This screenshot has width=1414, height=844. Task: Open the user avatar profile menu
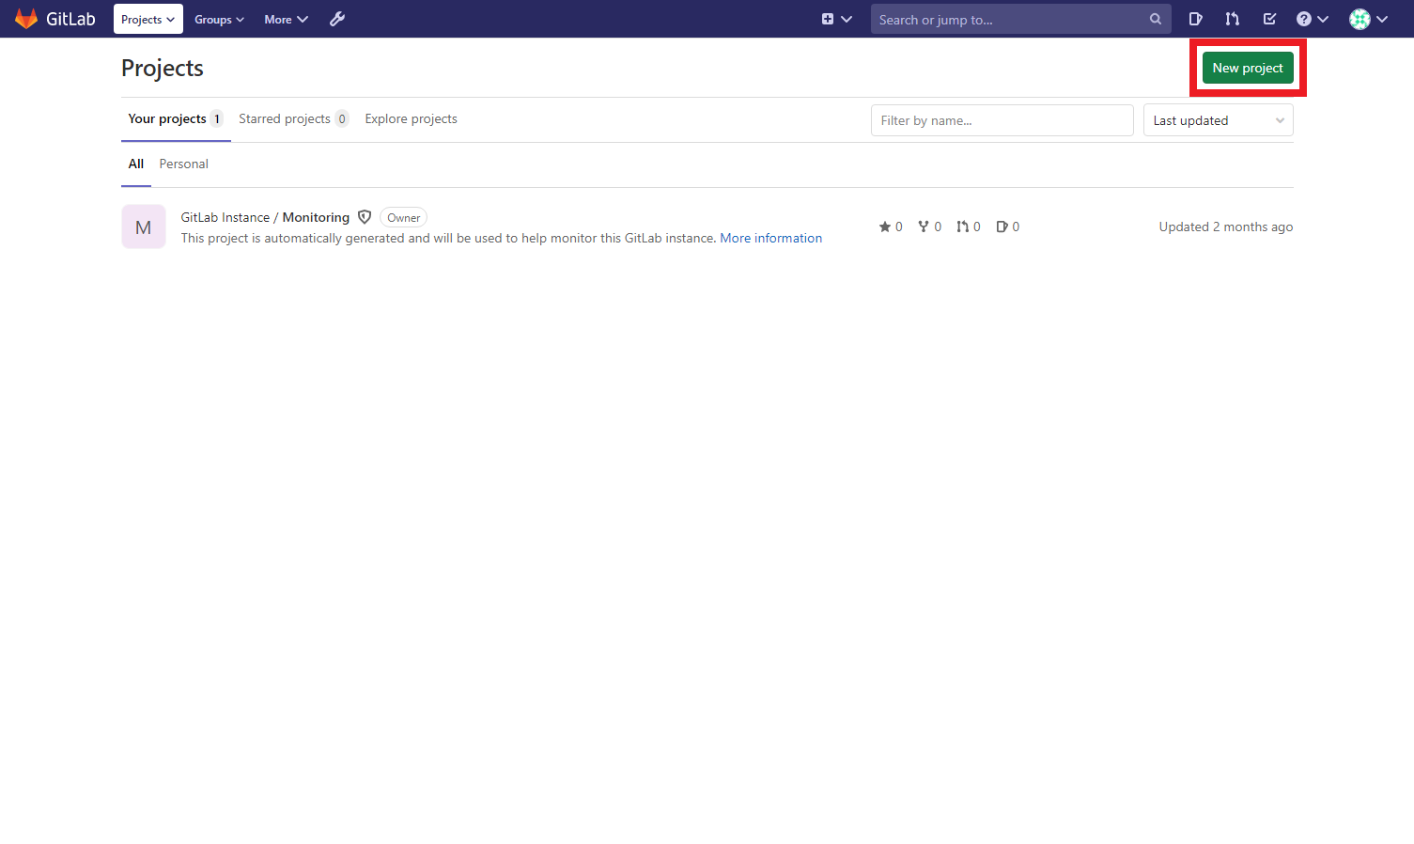coord(1368,19)
